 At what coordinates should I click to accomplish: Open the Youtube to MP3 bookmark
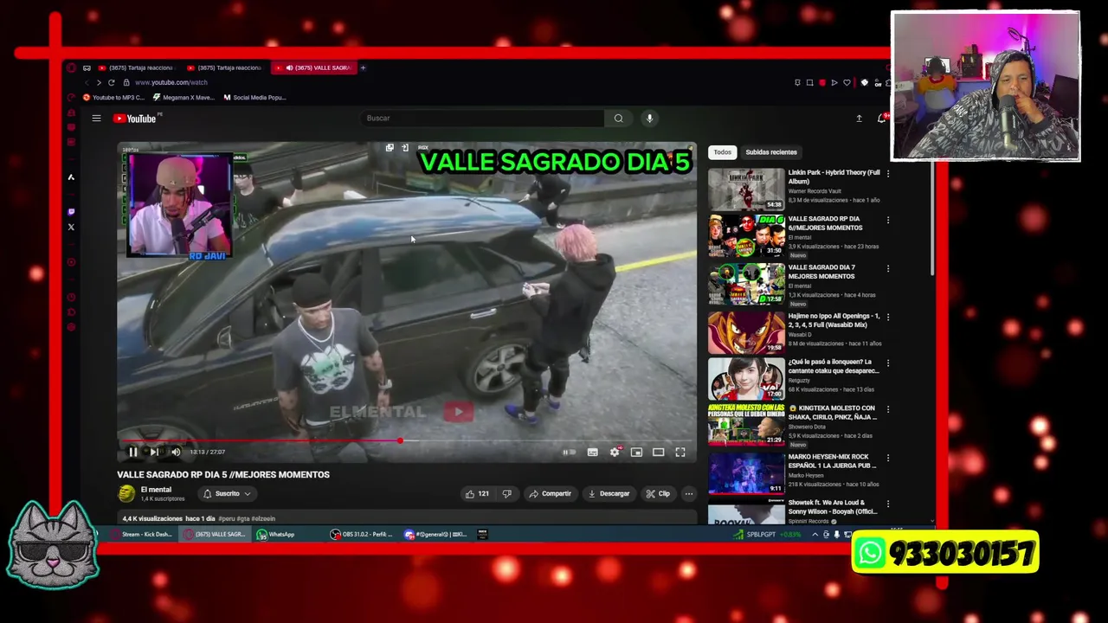113,98
